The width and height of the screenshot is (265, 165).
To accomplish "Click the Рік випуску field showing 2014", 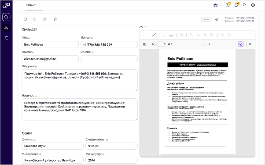I will (x=111, y=160).
